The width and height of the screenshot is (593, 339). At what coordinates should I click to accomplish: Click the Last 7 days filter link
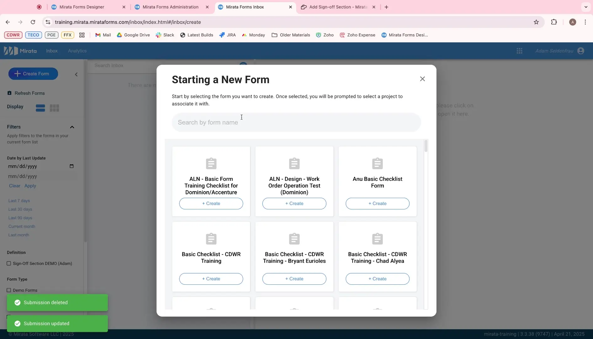pos(19,201)
